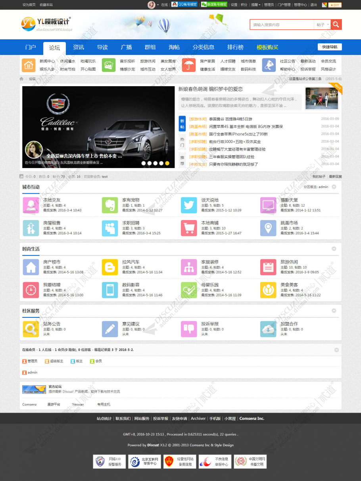Click the Cadillac slideshow banner image

coord(98,127)
